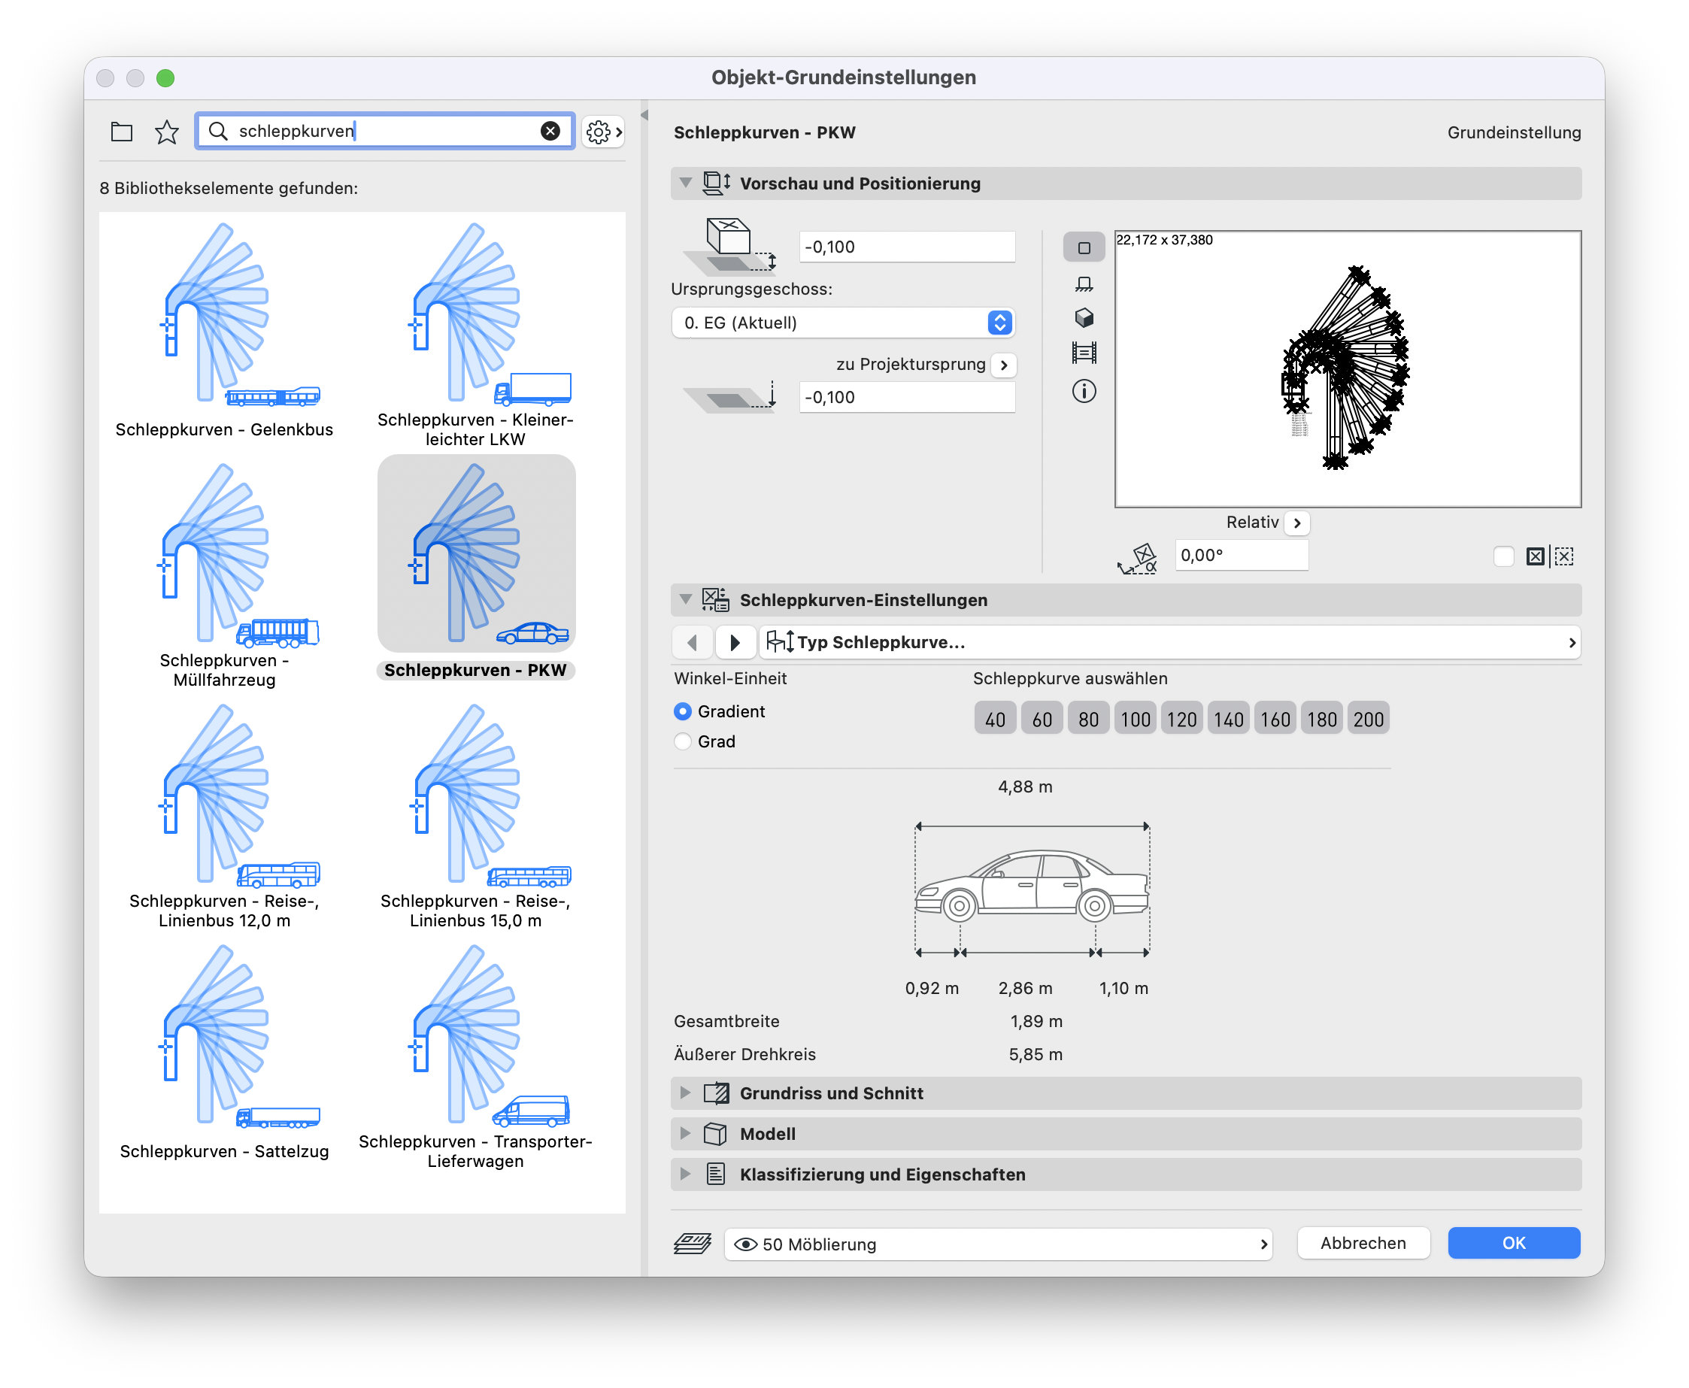Select Schleppkurven - Reise-, Linienbus 12,0 m
The height and width of the screenshot is (1388, 1689).
(224, 817)
